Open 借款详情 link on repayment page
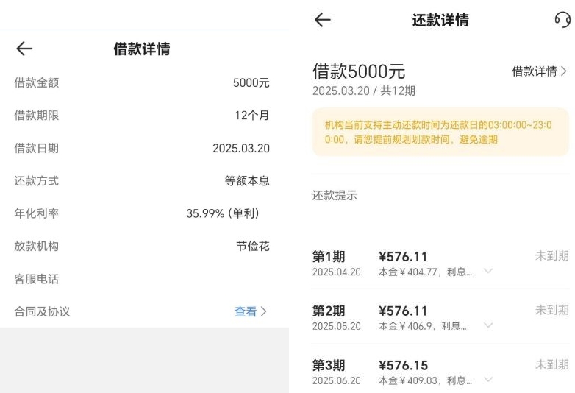 540,71
